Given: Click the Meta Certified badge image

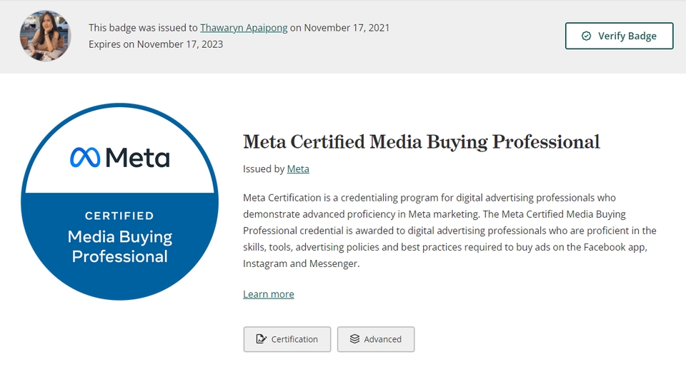Looking at the screenshot, I should point(120,202).
